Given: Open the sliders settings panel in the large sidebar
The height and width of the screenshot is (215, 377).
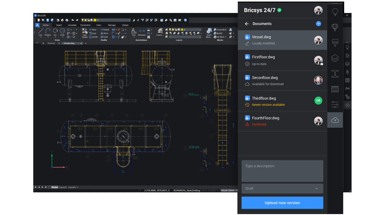Looking at the screenshot, I should coord(335,105).
